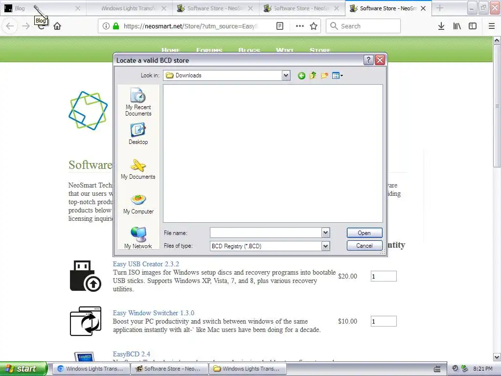Select My Computer in places bar
Screen dimensions: 501x376
(x=138, y=204)
